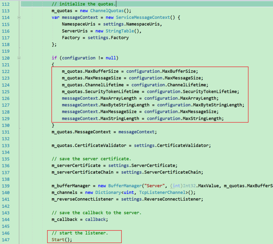Click configuration.MaxMessageSize on line 123

click(165, 78)
